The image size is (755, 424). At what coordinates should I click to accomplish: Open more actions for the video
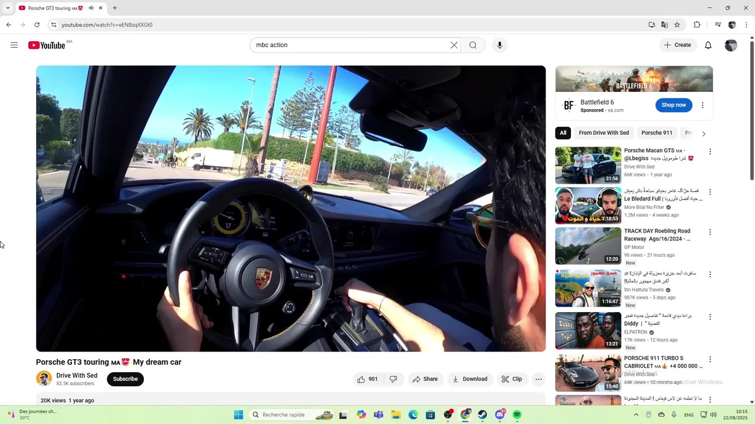tap(539, 379)
